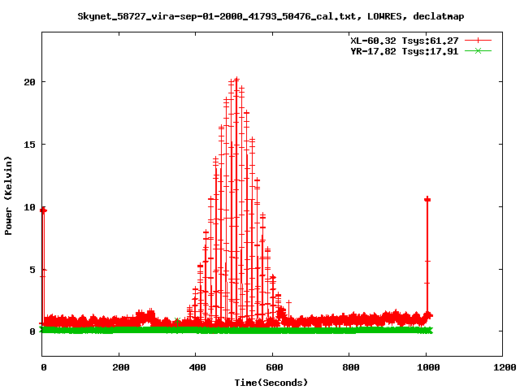Viewport: 520px width, 390px height.
Task: Select the YR-17.82 Tsys:17.91 legend entry
Action: 405,51
